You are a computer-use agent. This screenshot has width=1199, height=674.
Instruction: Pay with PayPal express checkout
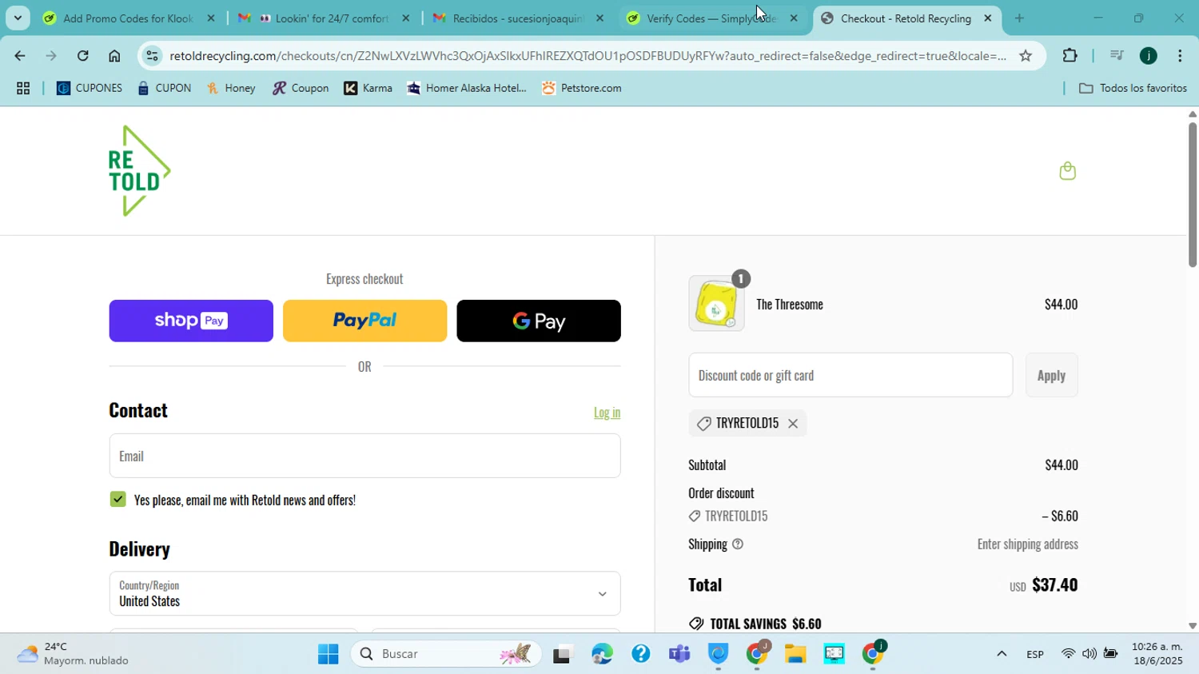pyautogui.click(x=364, y=321)
